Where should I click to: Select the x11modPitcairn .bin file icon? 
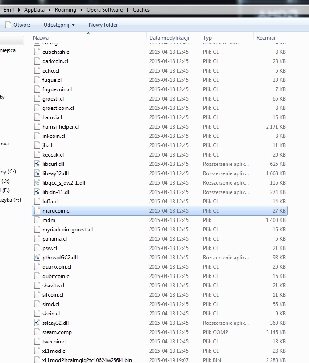(x=37, y=360)
